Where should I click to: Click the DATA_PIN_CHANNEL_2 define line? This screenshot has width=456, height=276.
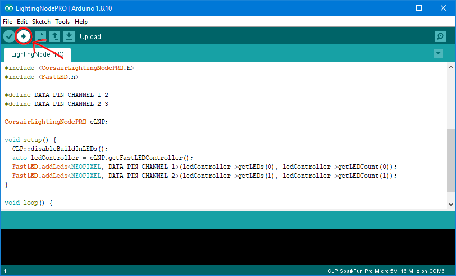tap(57, 104)
